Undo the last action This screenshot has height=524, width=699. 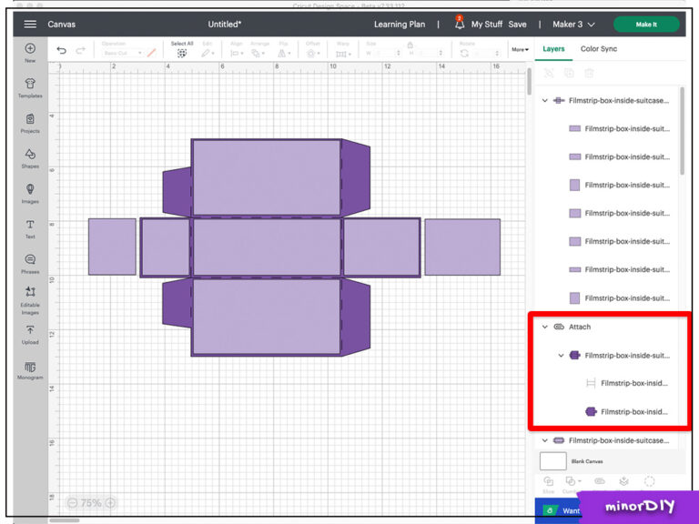tap(62, 50)
